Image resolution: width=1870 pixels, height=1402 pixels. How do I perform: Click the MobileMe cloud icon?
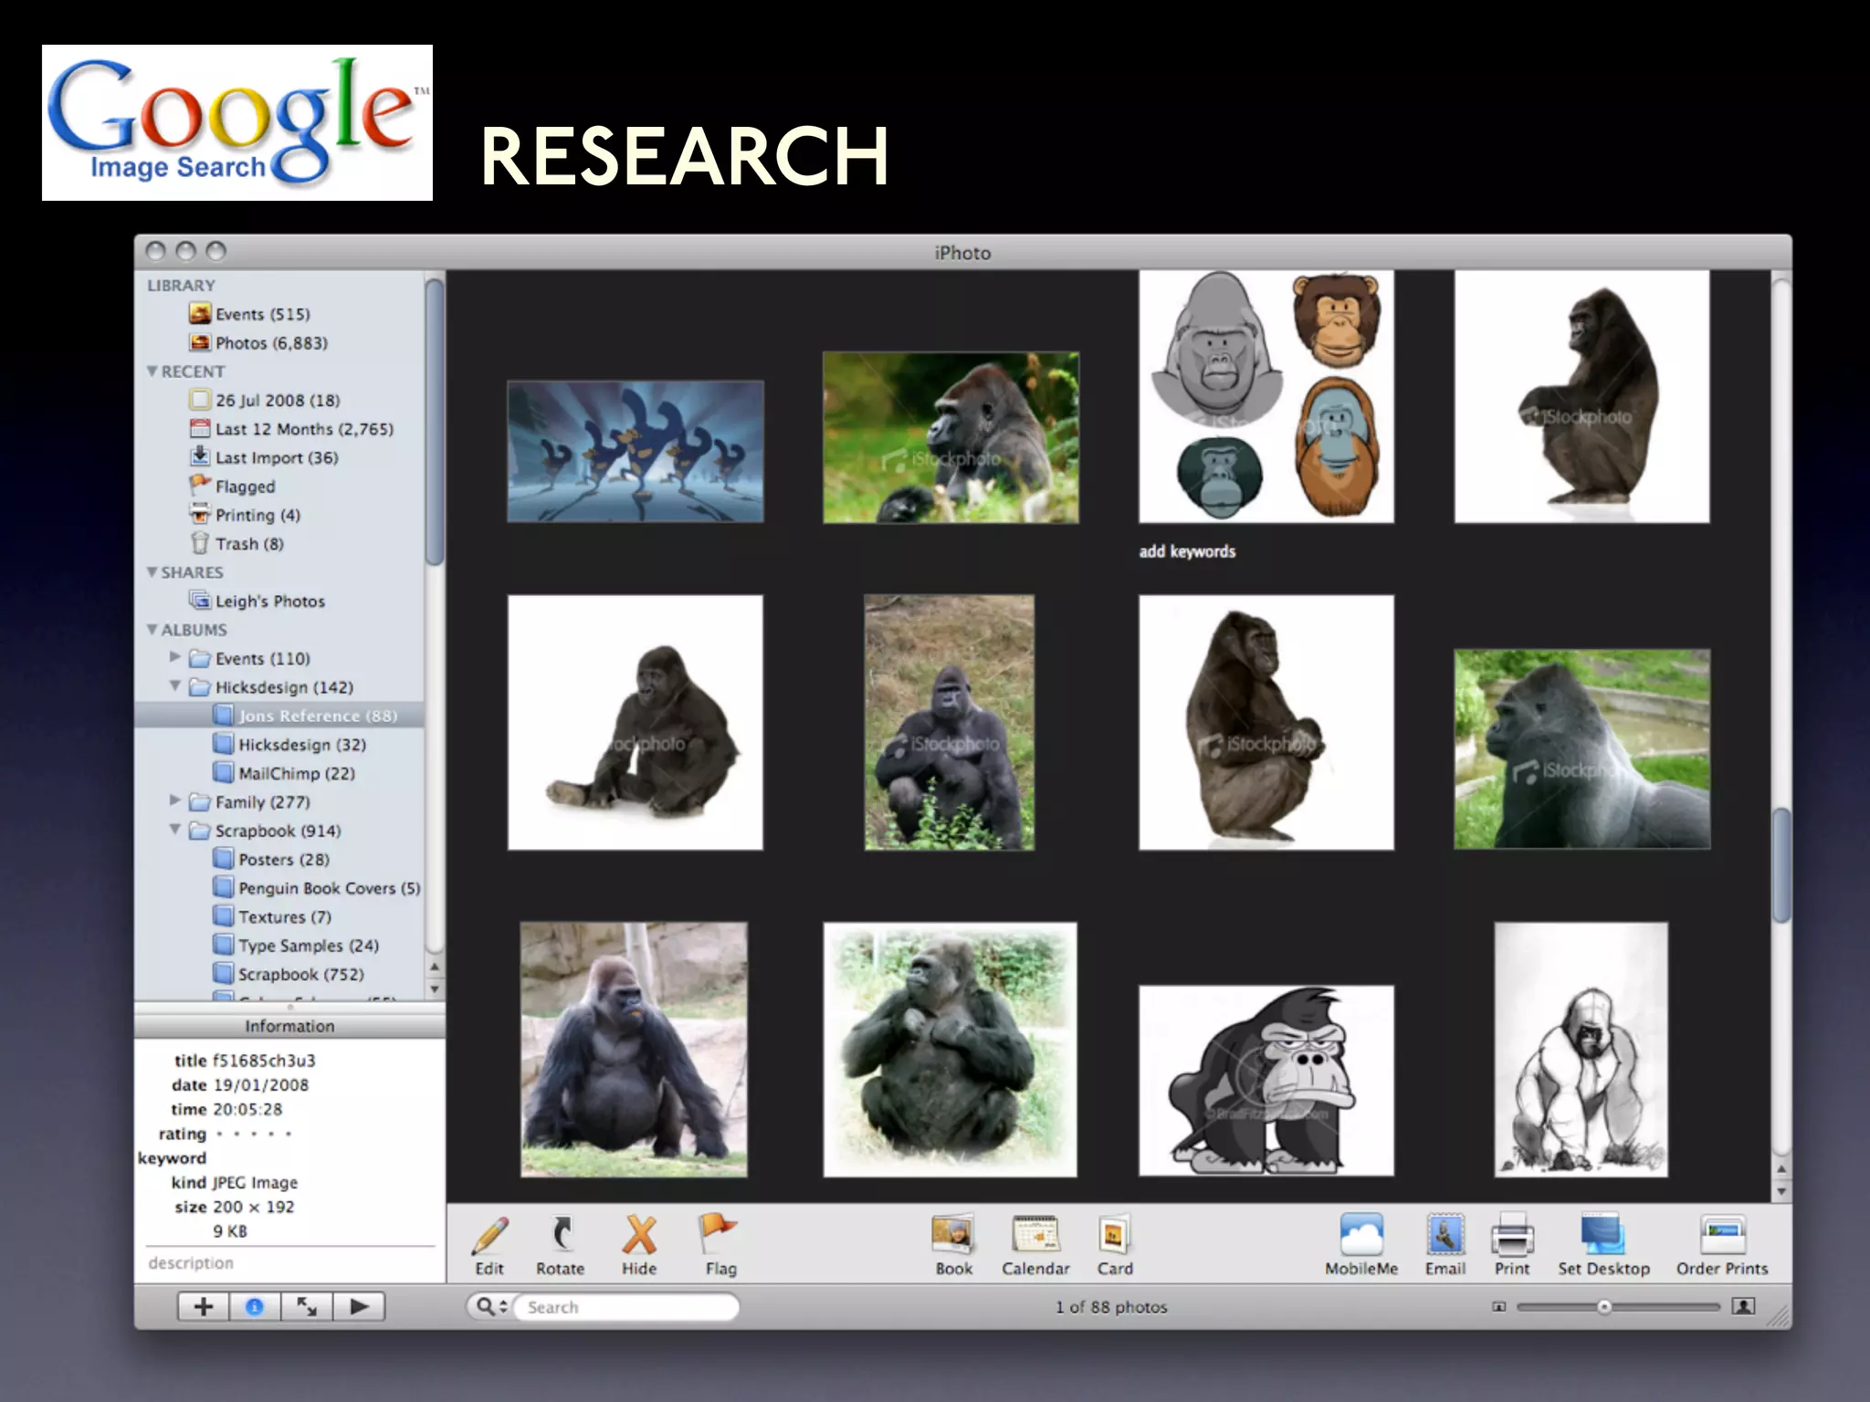[x=1360, y=1236]
